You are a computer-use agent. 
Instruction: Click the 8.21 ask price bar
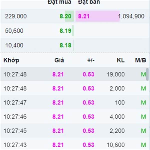[x=97, y=16]
